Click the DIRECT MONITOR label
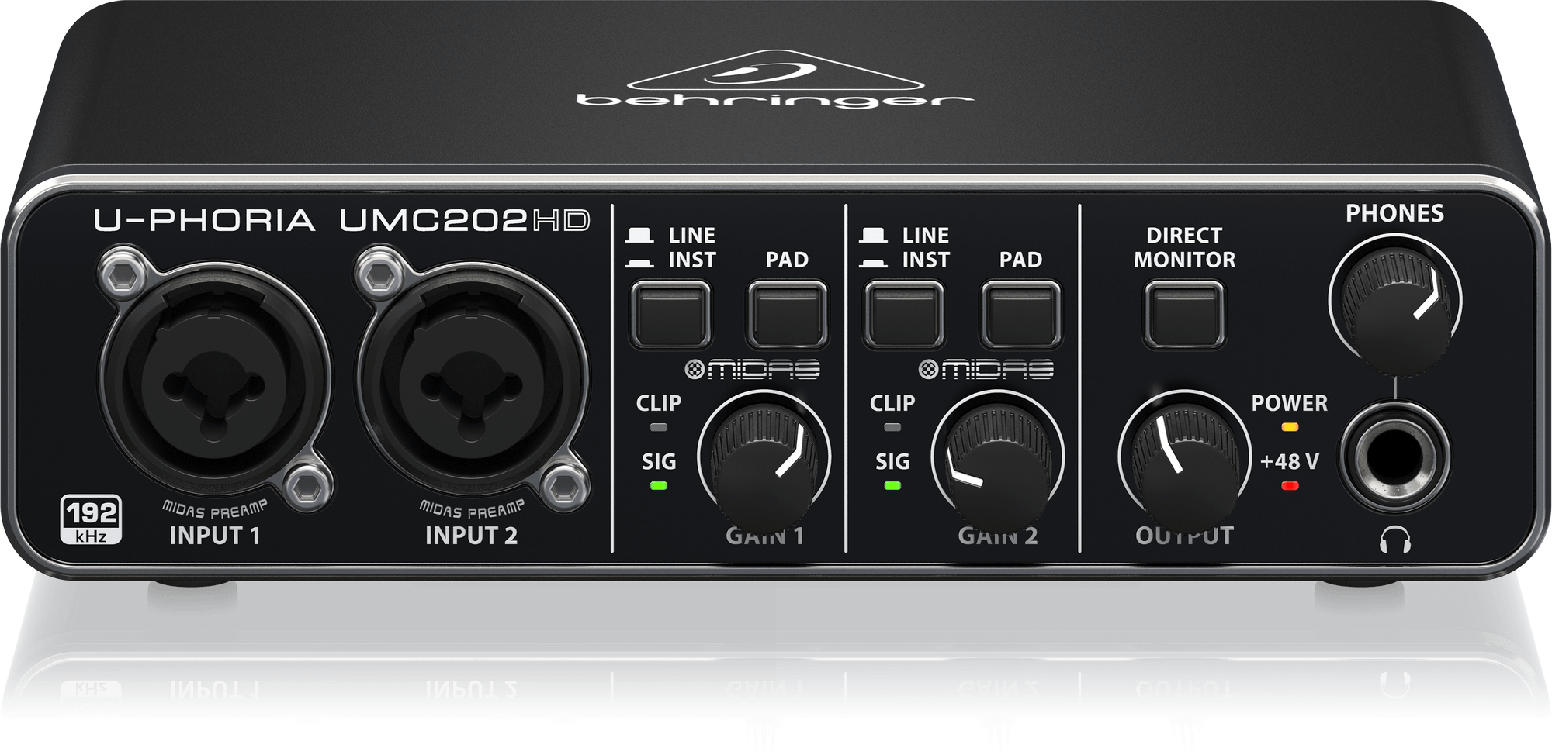The height and width of the screenshot is (755, 1552). pyautogui.click(x=1184, y=247)
